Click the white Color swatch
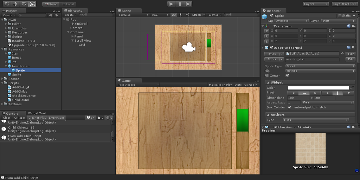Image resolution: width=360 pixels, height=180 pixels. pos(318,88)
